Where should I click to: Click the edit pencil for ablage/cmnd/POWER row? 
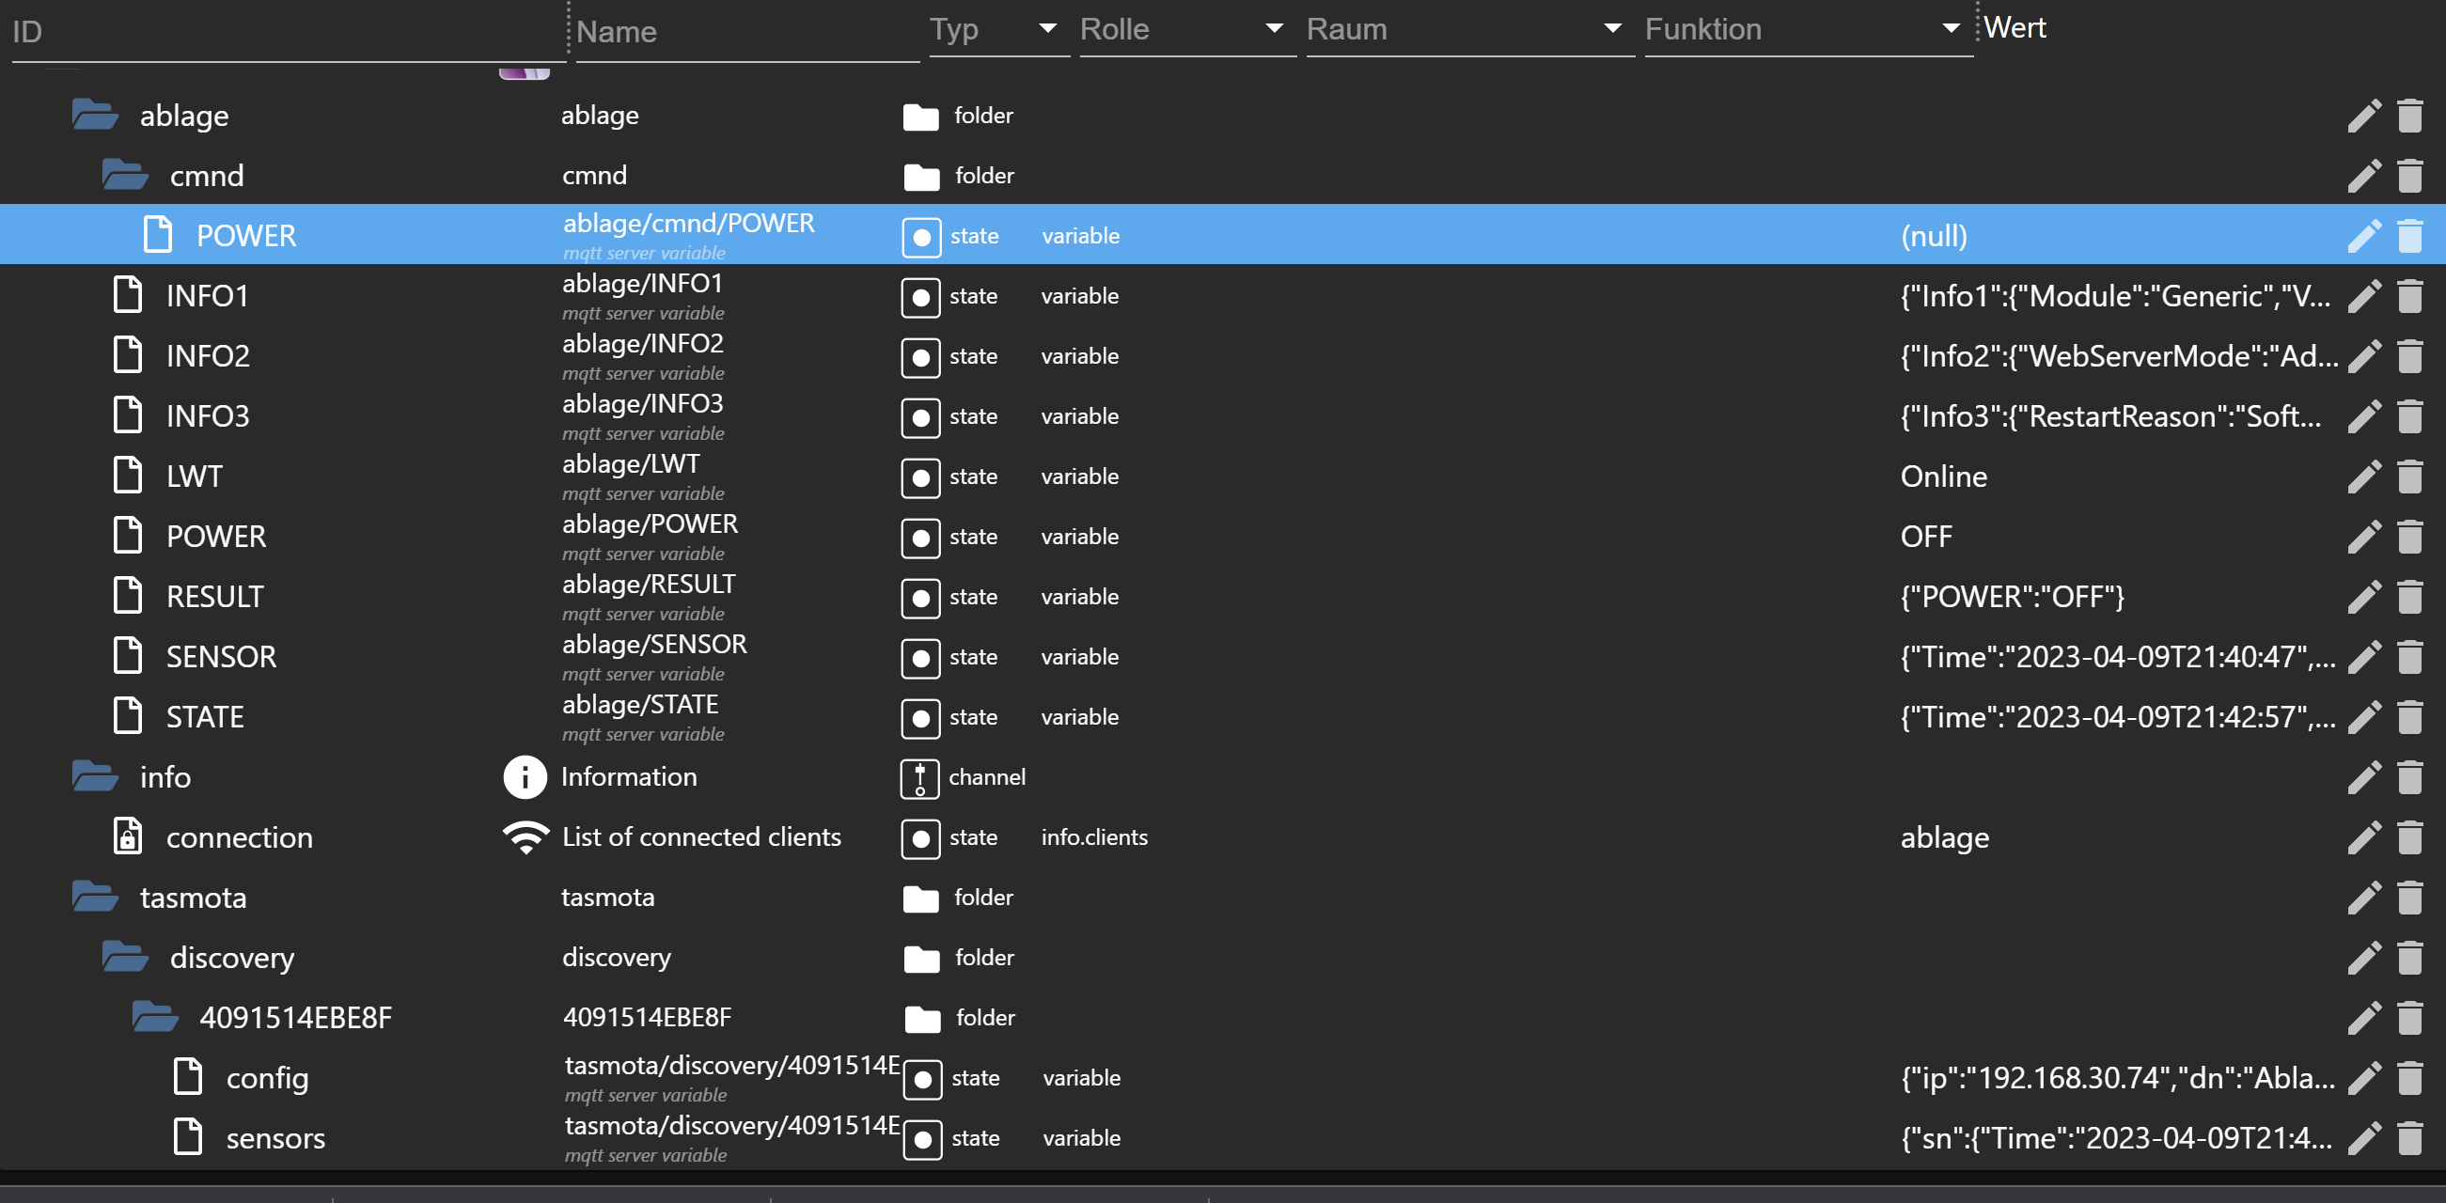tap(2363, 236)
